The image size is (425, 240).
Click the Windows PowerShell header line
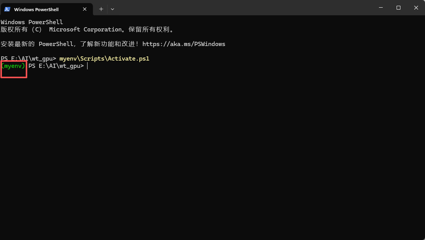32,22
